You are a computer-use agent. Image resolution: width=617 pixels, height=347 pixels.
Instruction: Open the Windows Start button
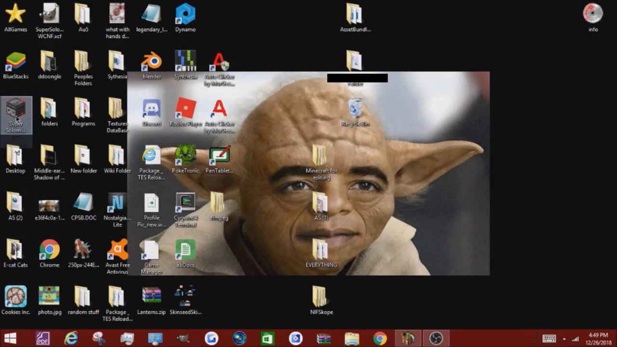(x=10, y=338)
